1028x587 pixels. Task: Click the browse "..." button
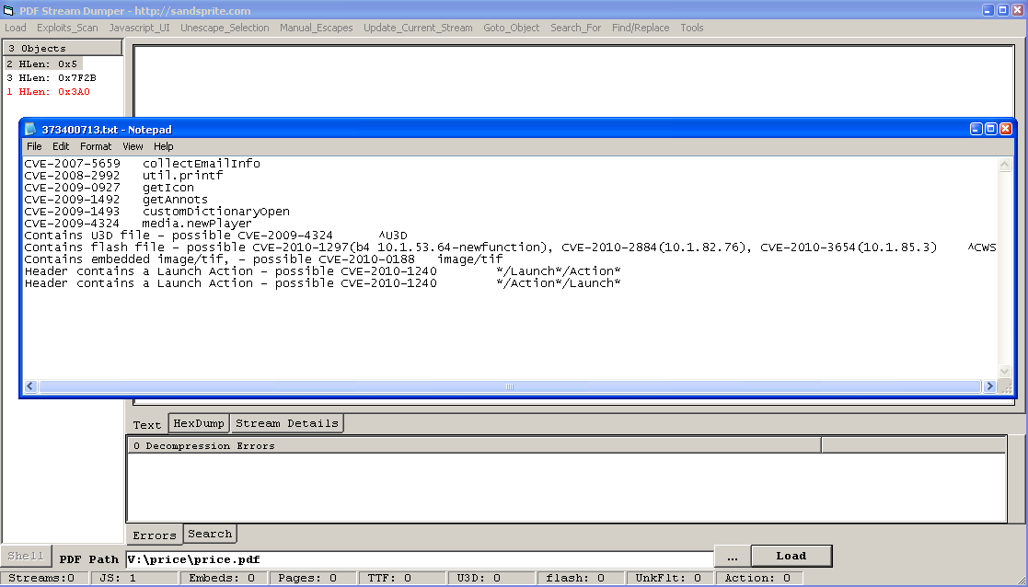[x=732, y=557]
